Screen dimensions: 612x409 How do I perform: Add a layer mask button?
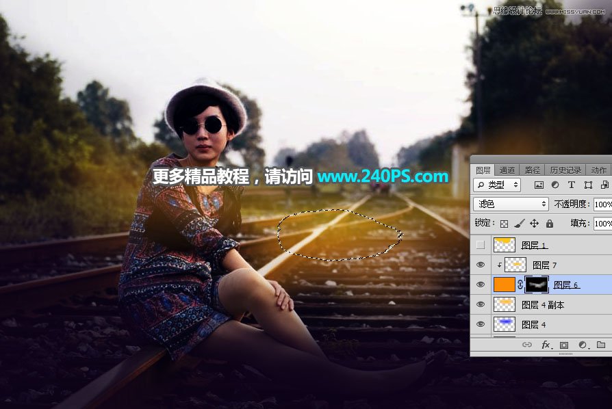(x=564, y=345)
